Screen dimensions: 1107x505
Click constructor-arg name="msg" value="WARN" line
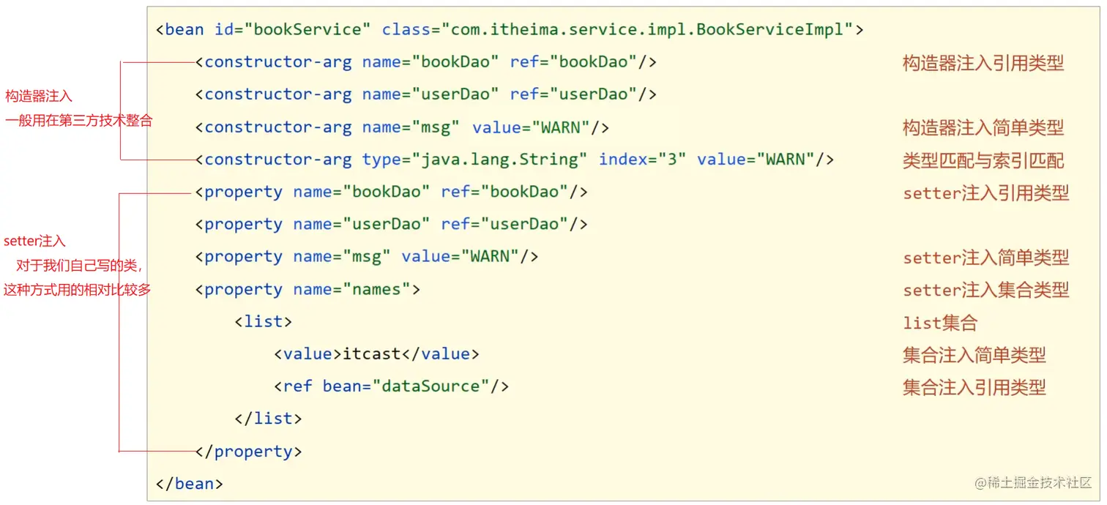(402, 127)
